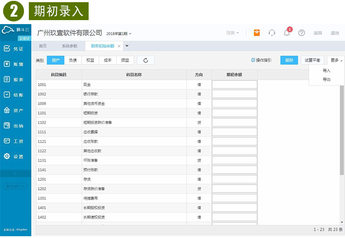Select the 损益 category tab
This screenshot has width=345, height=238.
[x=125, y=60]
